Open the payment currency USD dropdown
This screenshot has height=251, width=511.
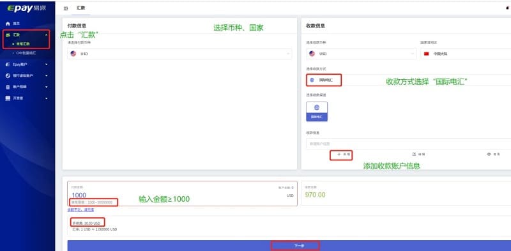point(179,54)
